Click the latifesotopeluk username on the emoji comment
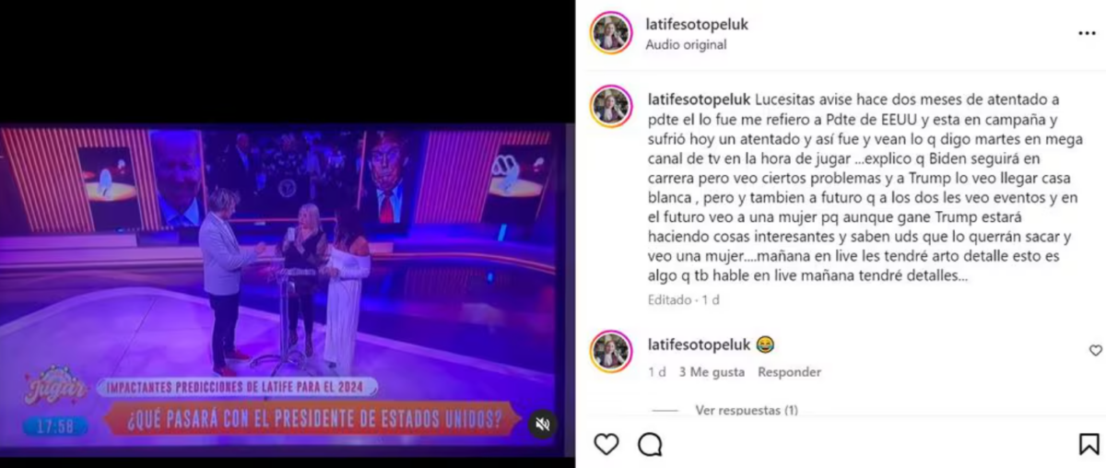Screen dimensions: 1106x468 coord(699,345)
